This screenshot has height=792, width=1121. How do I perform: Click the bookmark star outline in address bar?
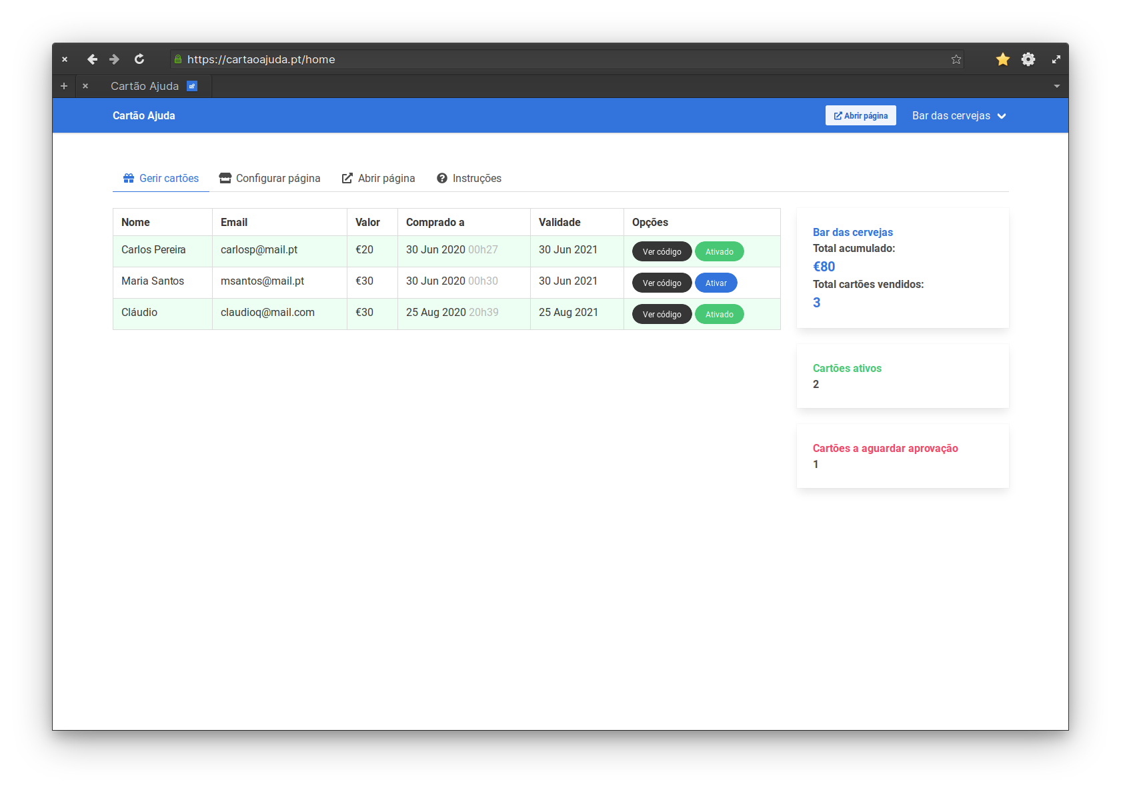click(x=956, y=59)
